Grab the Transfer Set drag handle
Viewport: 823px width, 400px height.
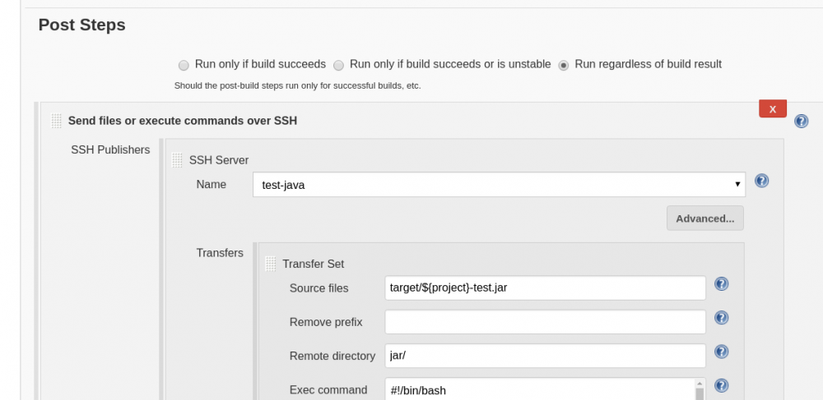click(x=270, y=264)
